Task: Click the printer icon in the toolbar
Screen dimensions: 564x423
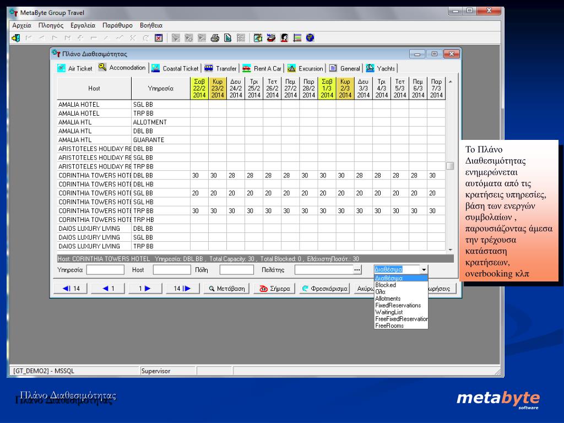Action: [x=215, y=38]
